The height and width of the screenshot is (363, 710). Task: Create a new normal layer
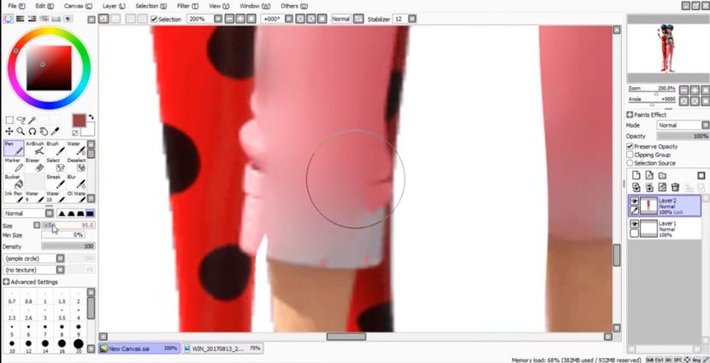pos(636,175)
